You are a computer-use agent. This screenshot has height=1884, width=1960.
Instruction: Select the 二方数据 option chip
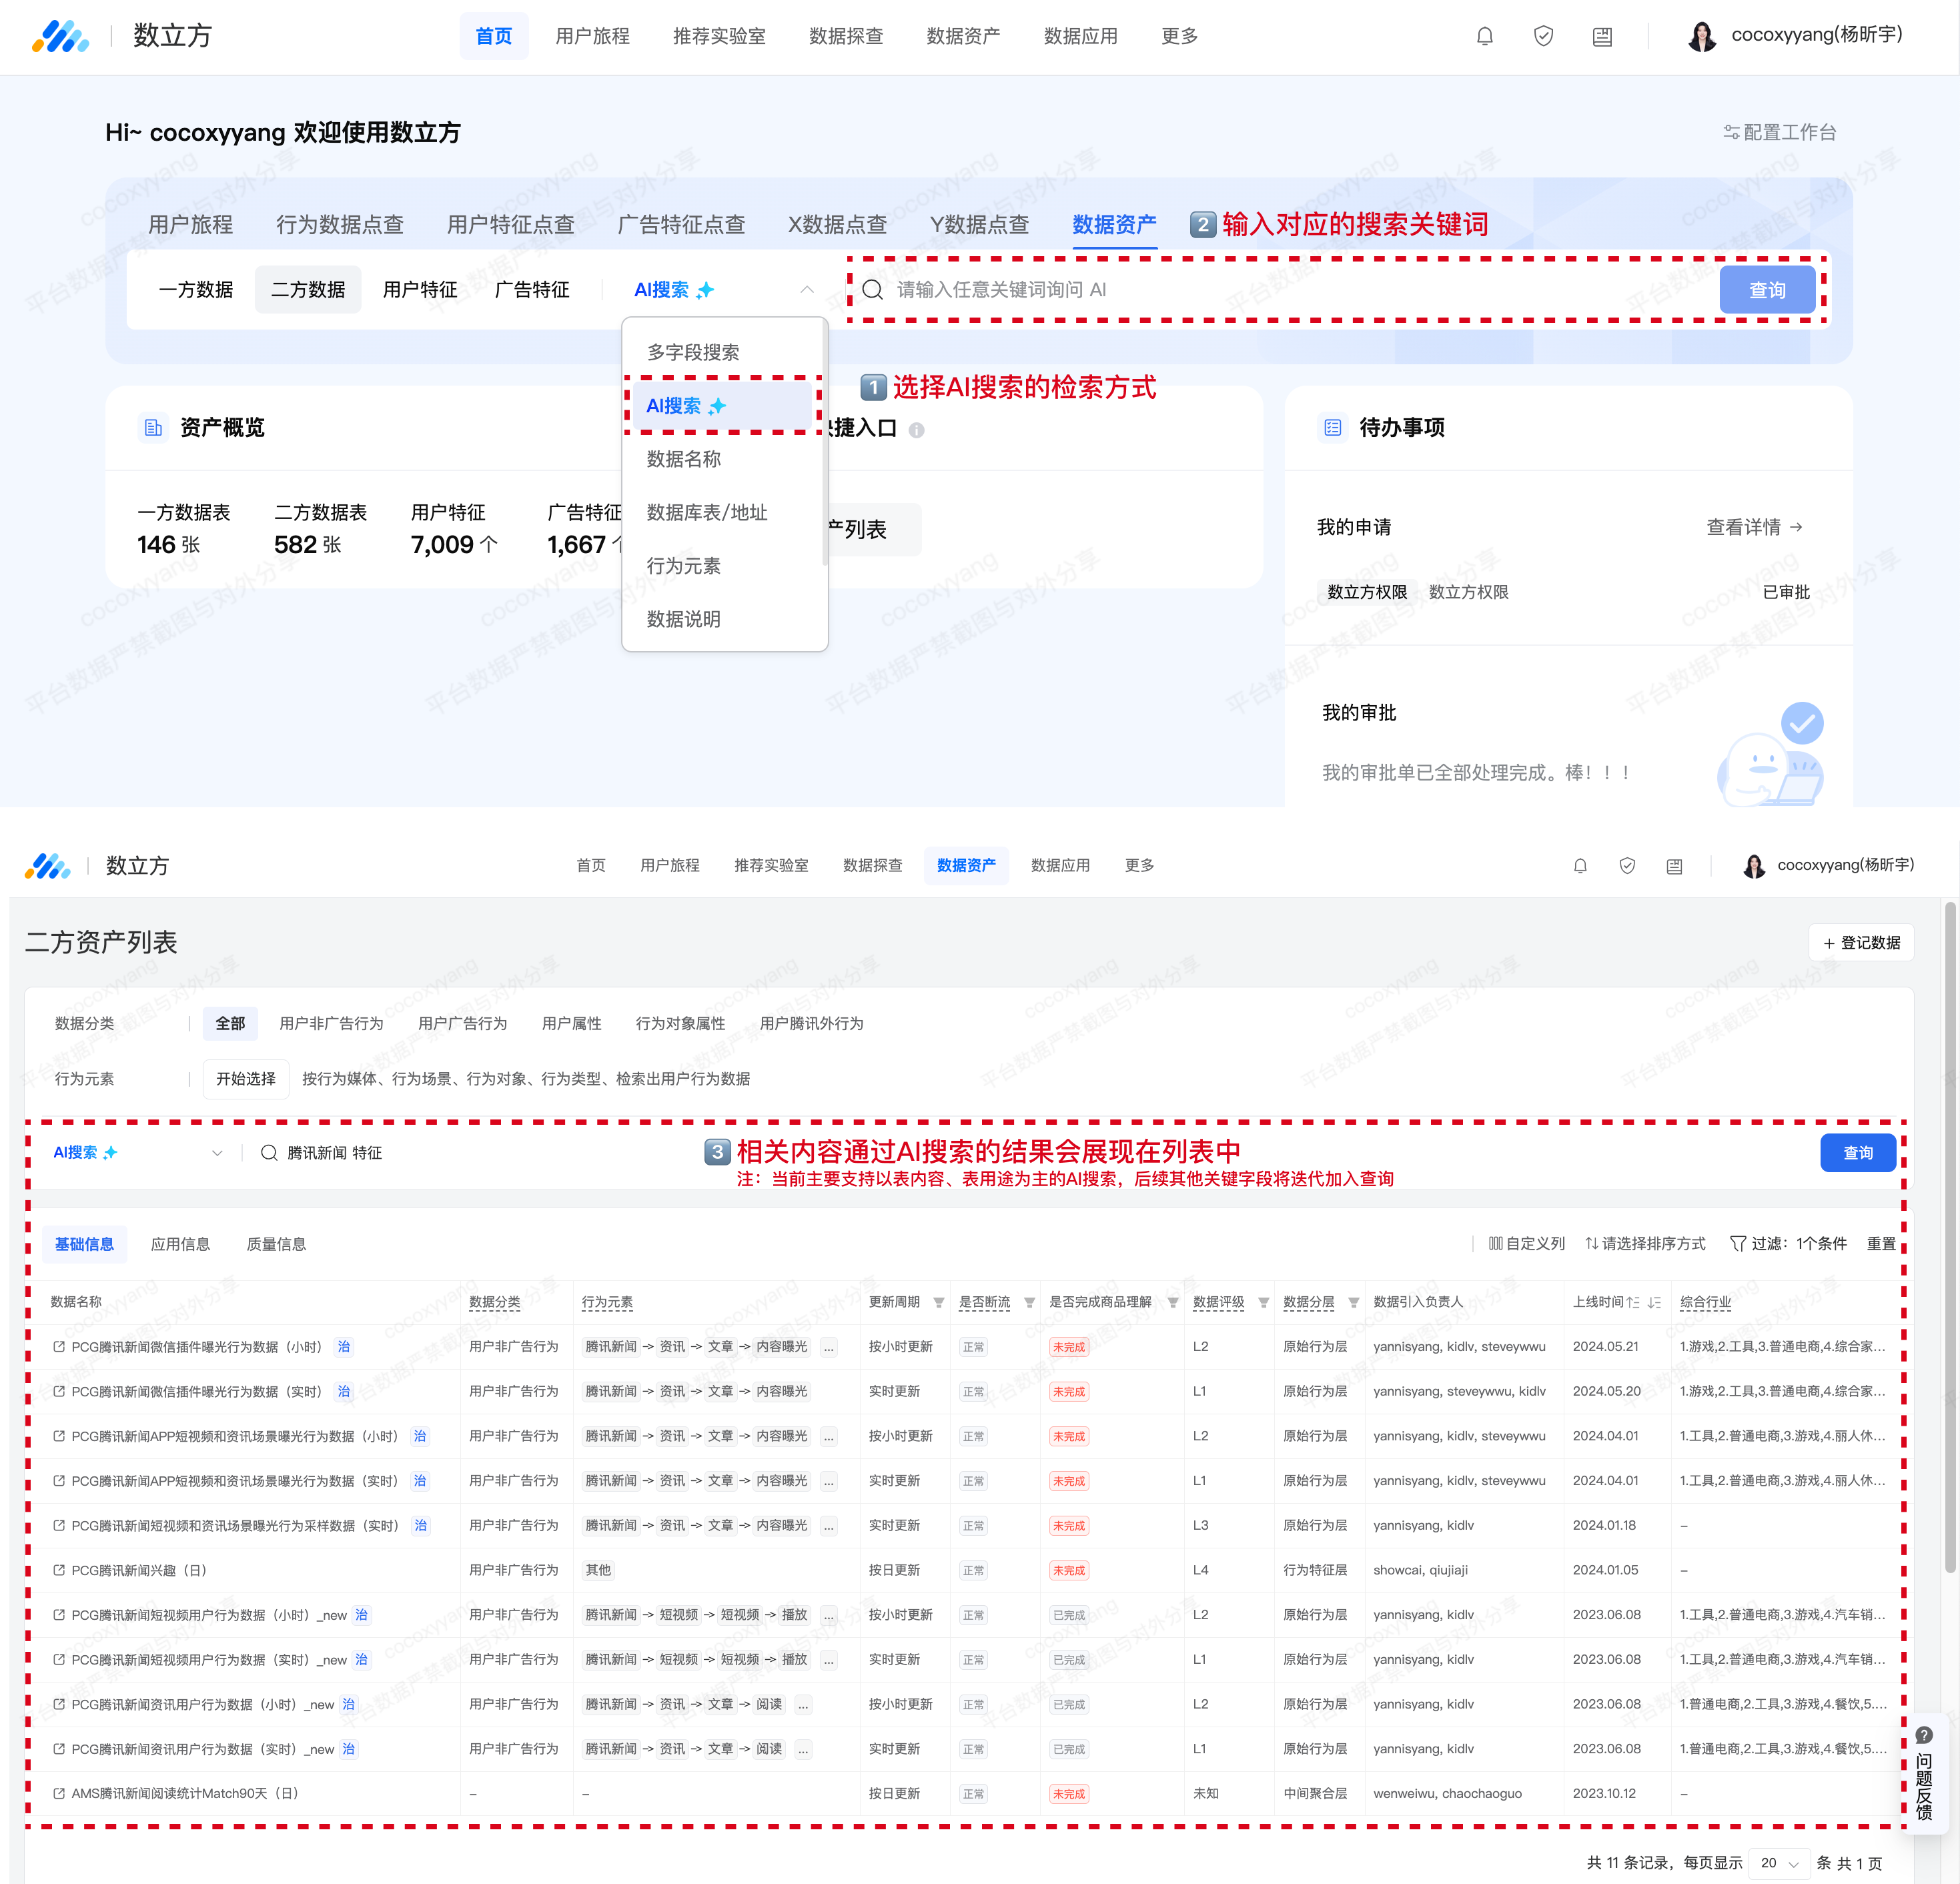(308, 290)
